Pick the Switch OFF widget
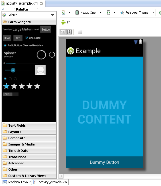The image size is (161, 186). pos(11,94)
